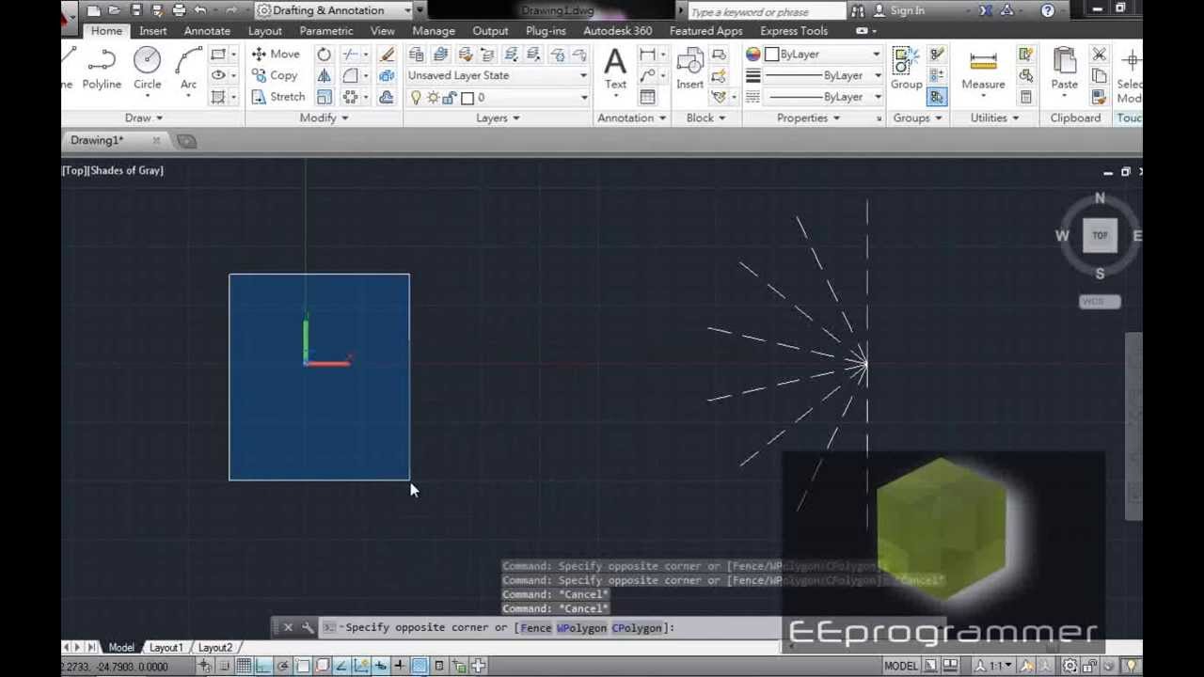
Task: Open the ByLayer object color dropdown
Action: tap(824, 54)
